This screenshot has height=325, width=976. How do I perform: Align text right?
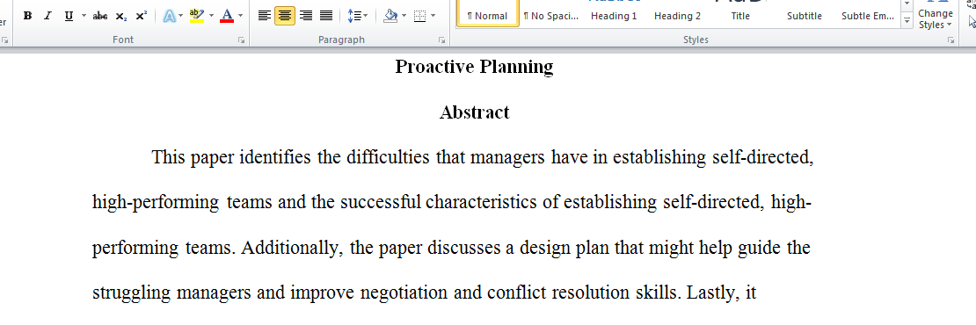[x=306, y=16]
